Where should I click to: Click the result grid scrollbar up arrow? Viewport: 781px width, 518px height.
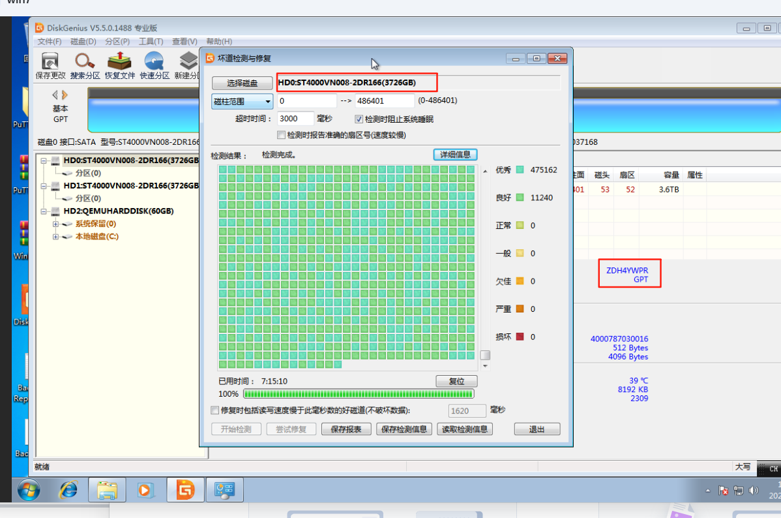click(x=485, y=172)
